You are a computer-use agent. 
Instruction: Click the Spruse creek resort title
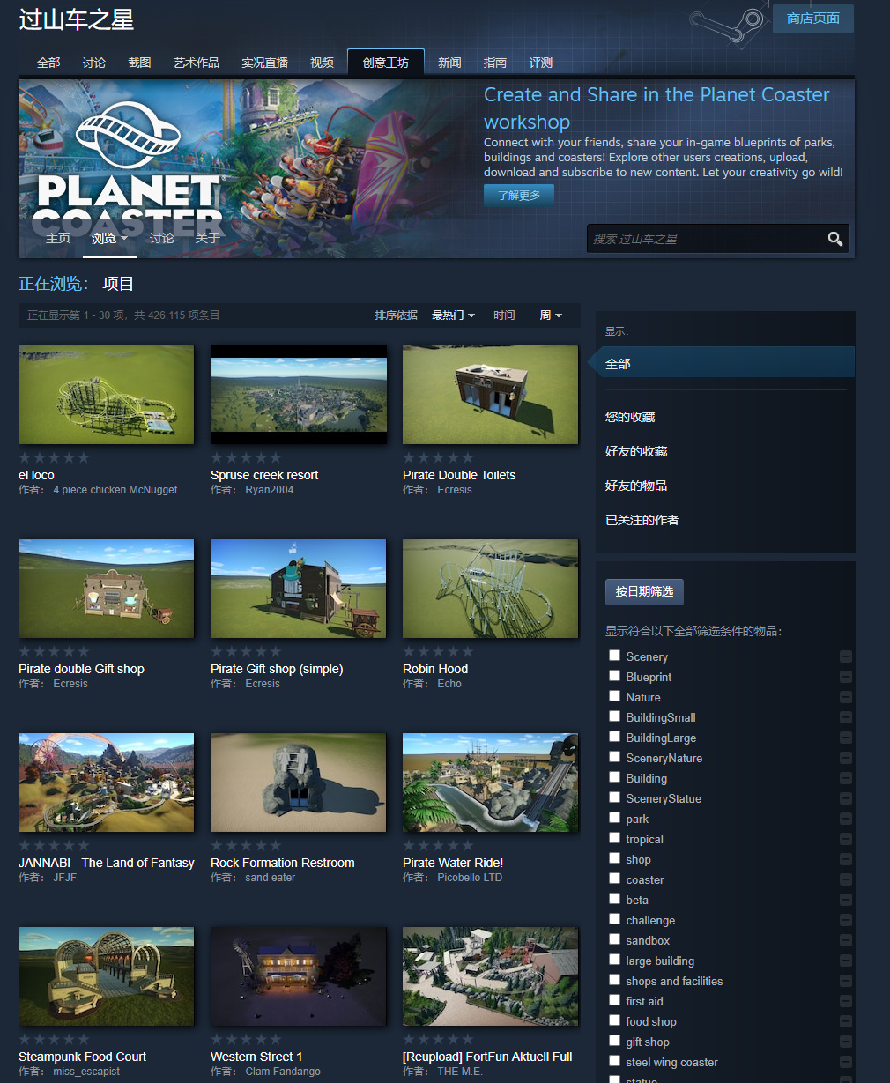pos(264,475)
